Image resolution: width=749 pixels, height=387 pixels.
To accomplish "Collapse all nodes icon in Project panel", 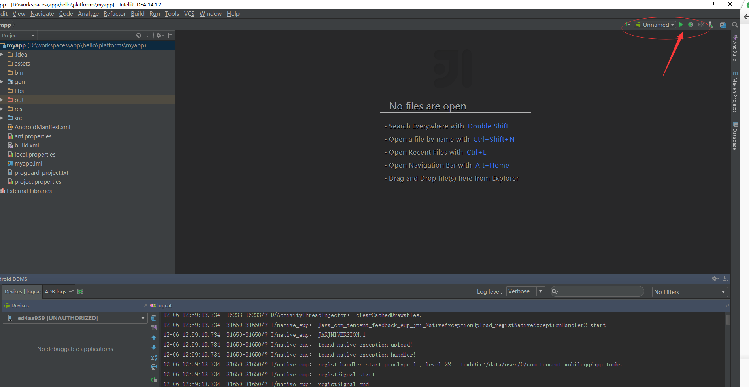I will (147, 35).
